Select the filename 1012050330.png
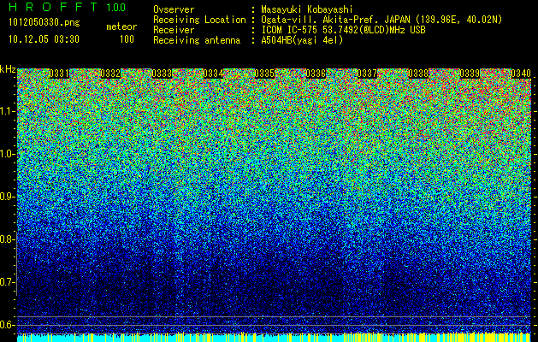The width and height of the screenshot is (538, 342). tap(44, 22)
